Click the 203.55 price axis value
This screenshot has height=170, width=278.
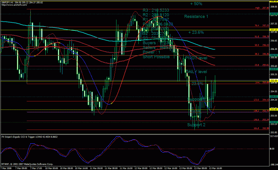[x=274, y=116]
